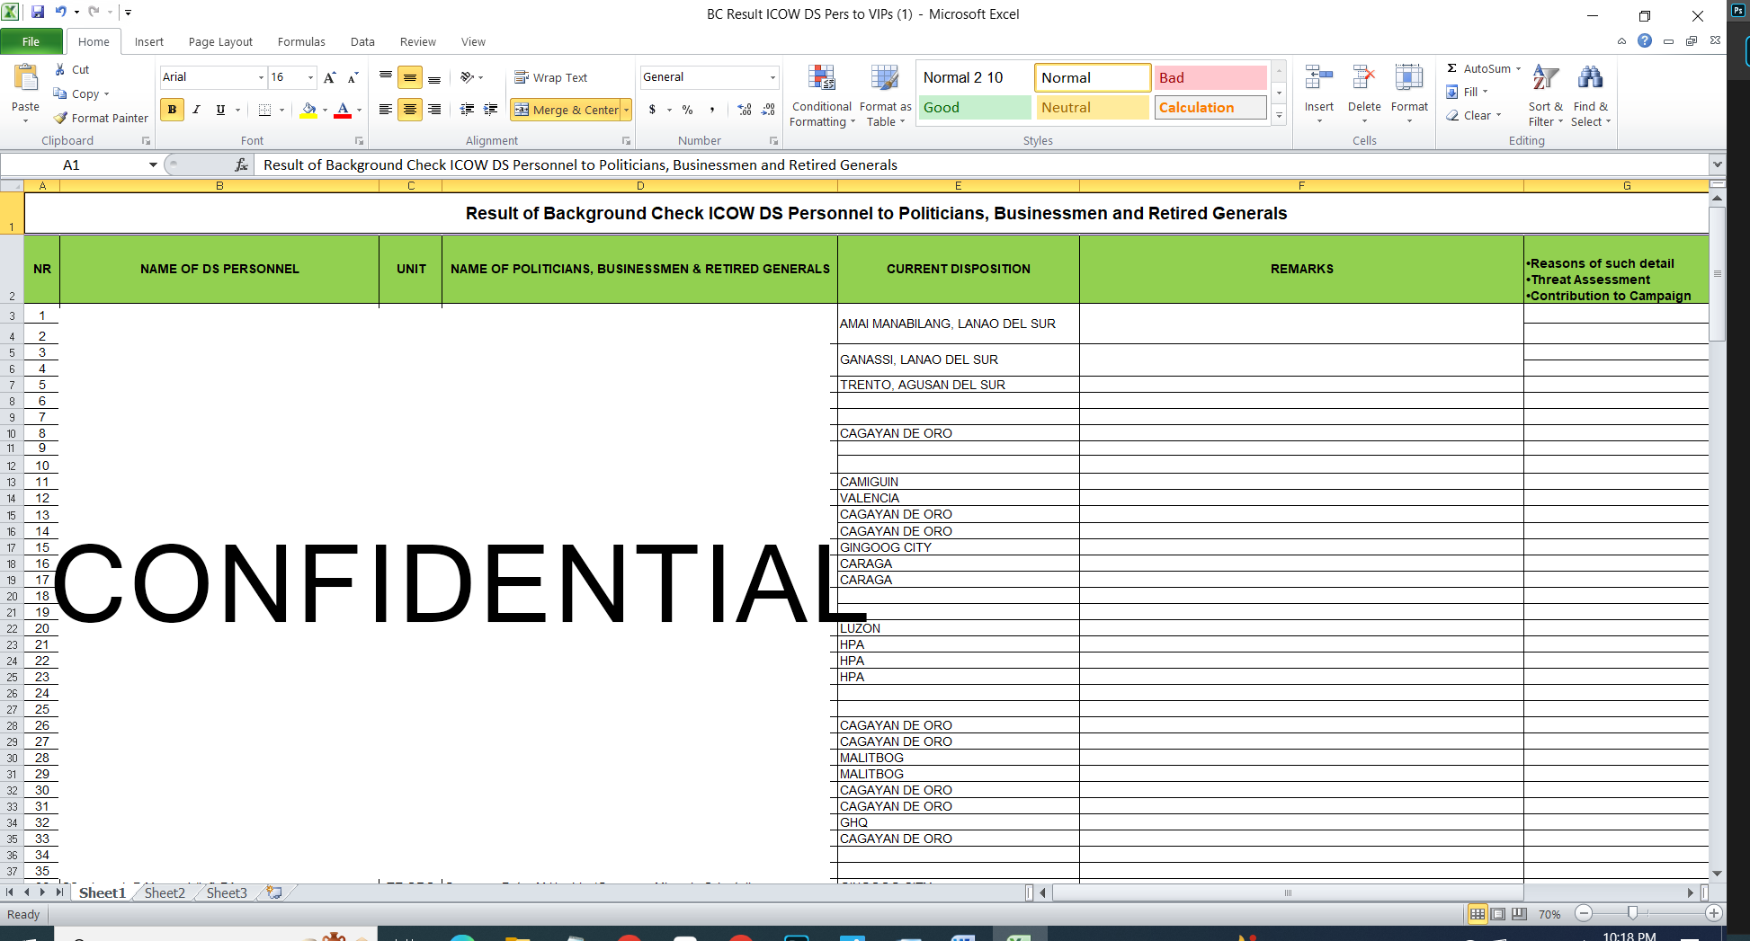Viewport: 1750px width, 941px height.
Task: Click the Undo icon in the title bar
Action: click(x=60, y=12)
